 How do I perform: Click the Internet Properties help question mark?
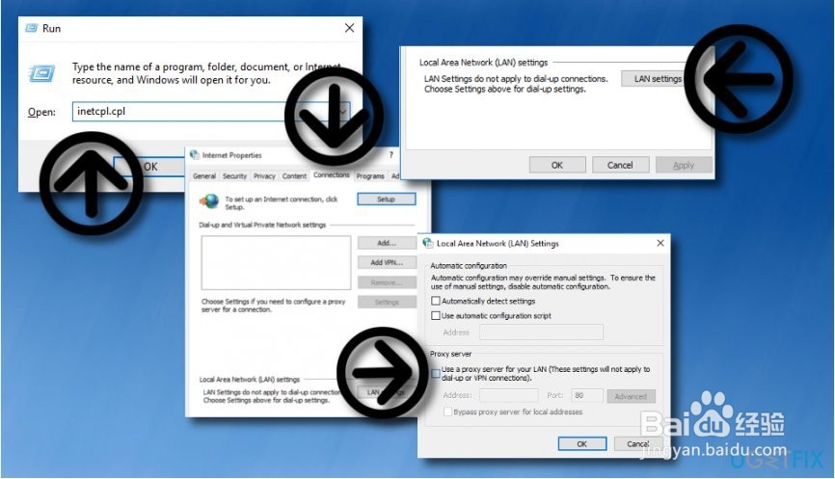click(391, 155)
